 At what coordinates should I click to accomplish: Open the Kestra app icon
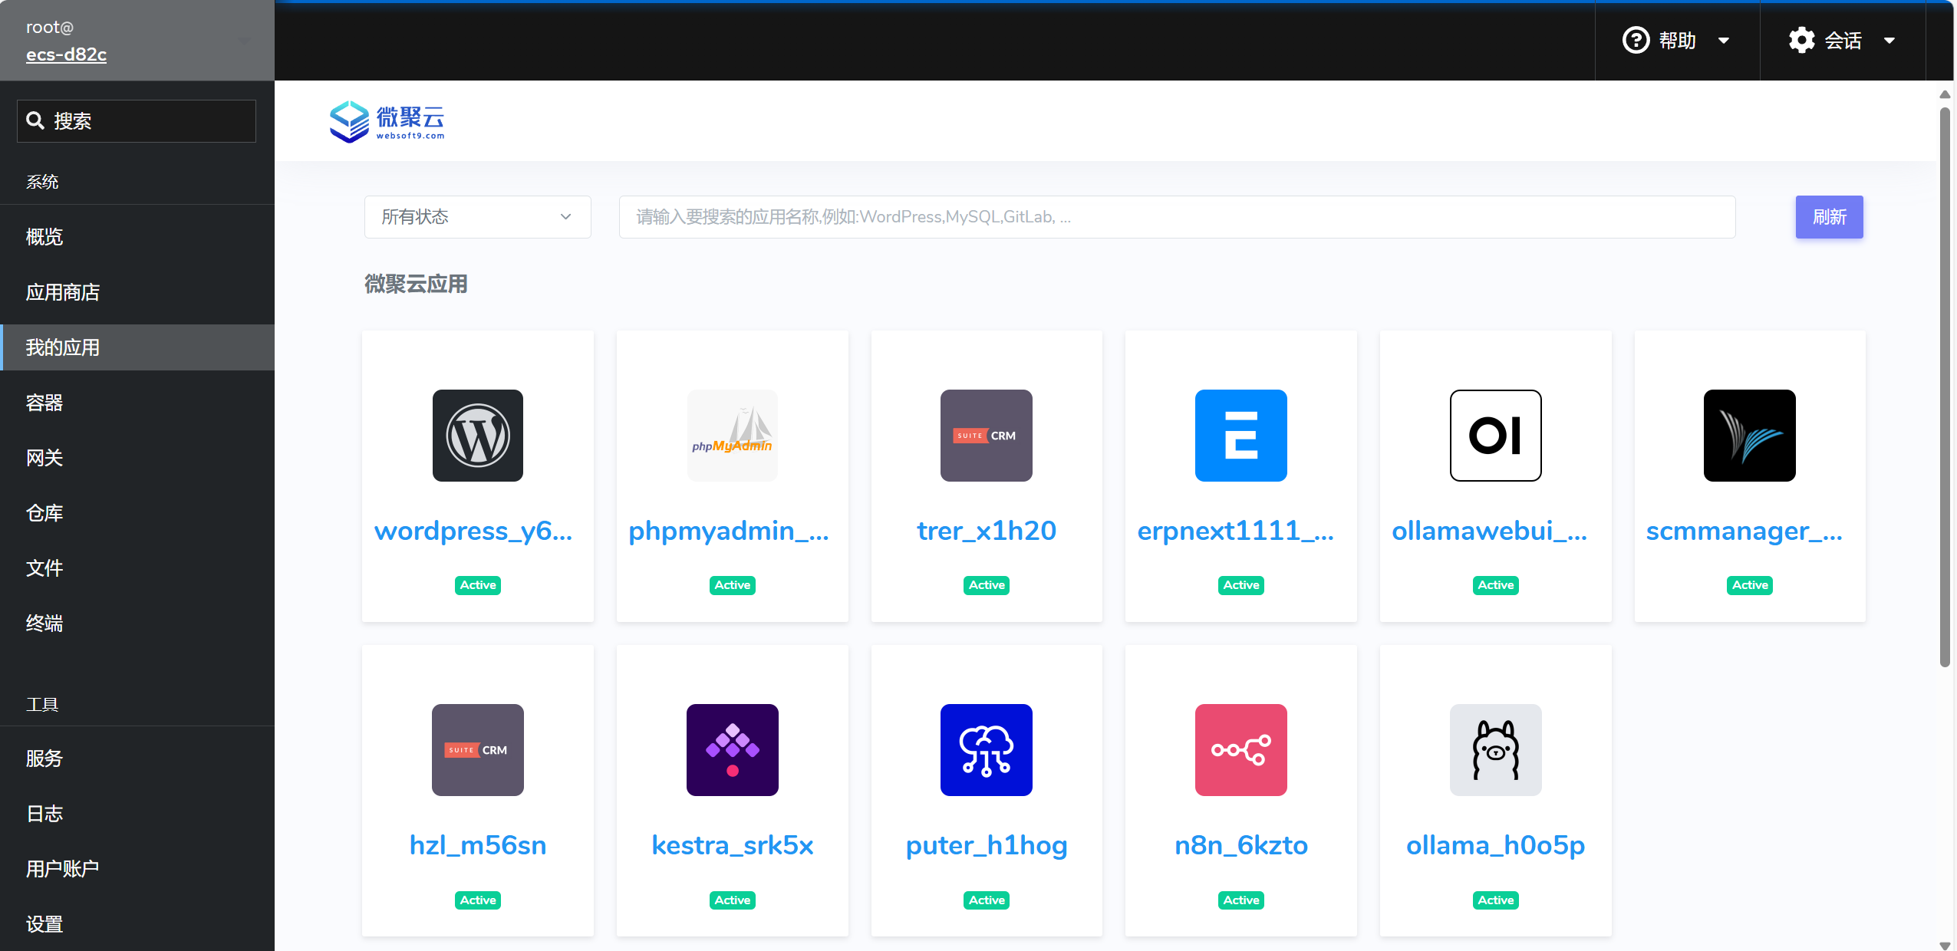click(732, 750)
